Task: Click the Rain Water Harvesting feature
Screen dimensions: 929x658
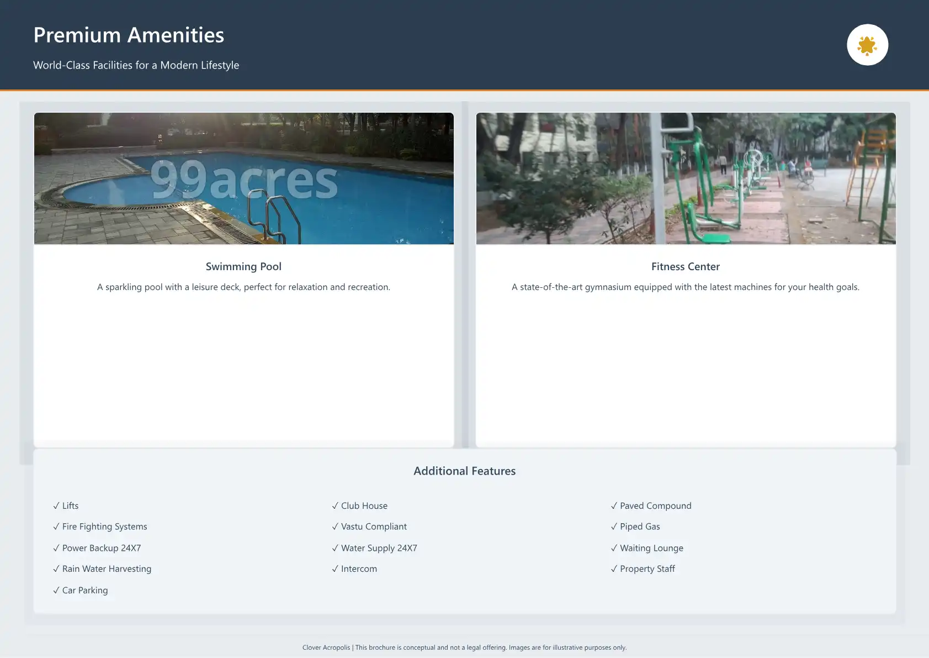Action: pyautogui.click(x=102, y=568)
